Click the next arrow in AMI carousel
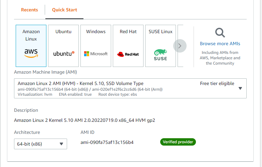 (x=180, y=46)
